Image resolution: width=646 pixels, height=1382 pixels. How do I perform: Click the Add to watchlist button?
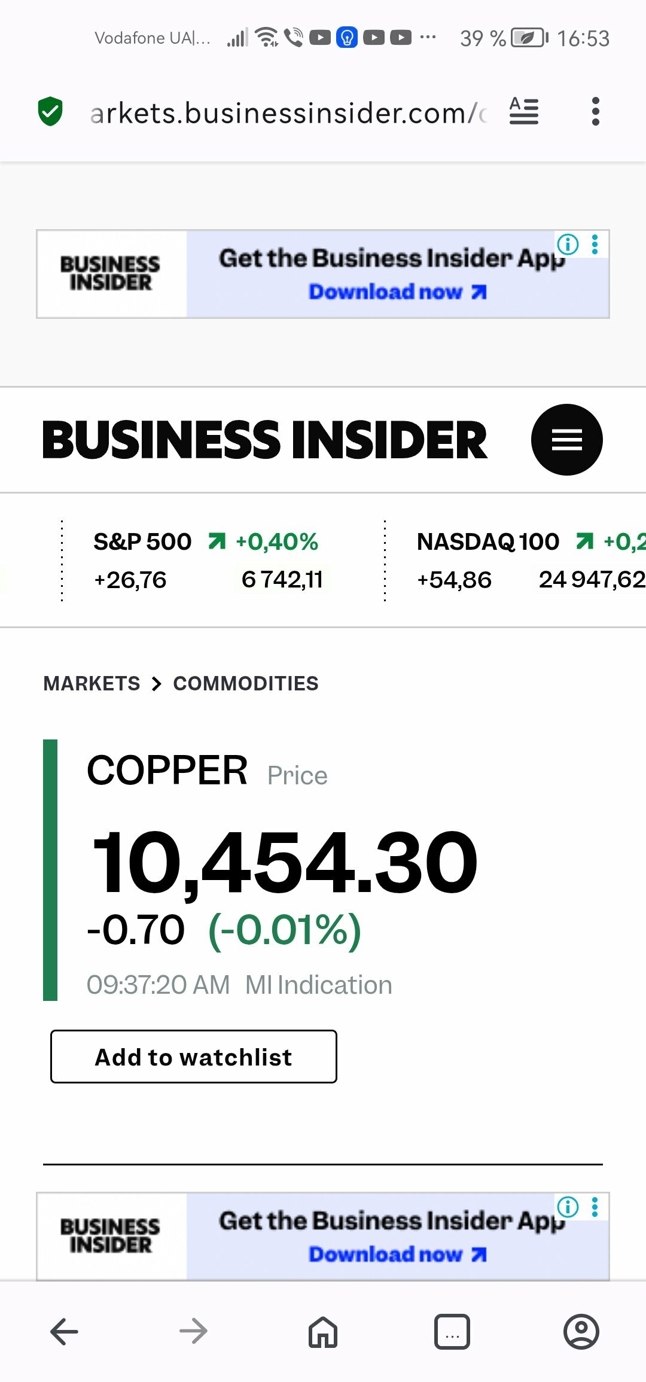tap(194, 1057)
